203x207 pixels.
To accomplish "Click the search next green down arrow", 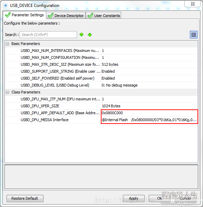I will coord(81,35).
